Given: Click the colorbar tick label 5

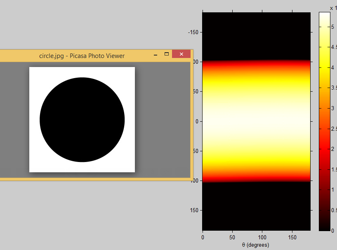Looking at the screenshot, I should (x=333, y=27).
